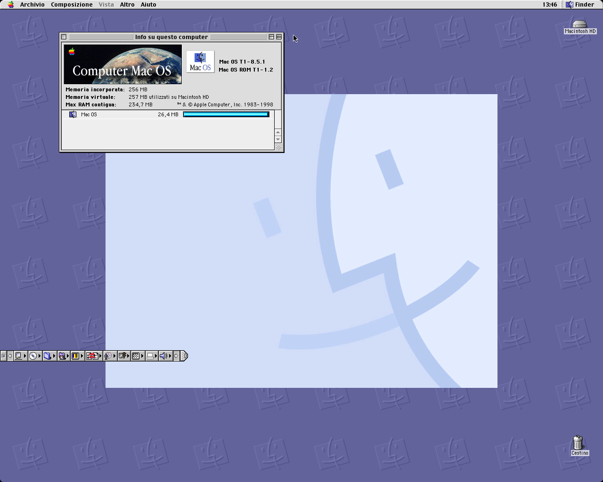This screenshot has width=603, height=482.
Task: Open the Finder application menu
Action: click(580, 4)
